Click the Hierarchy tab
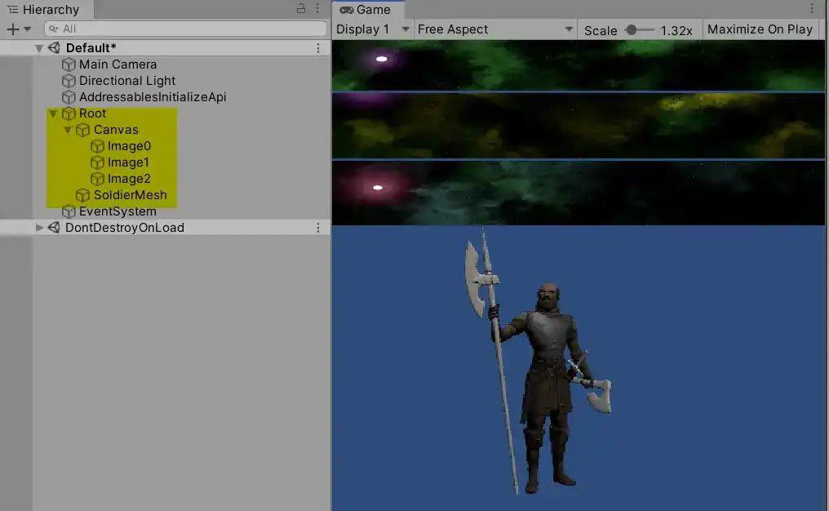This screenshot has width=829, height=511. pos(47,10)
